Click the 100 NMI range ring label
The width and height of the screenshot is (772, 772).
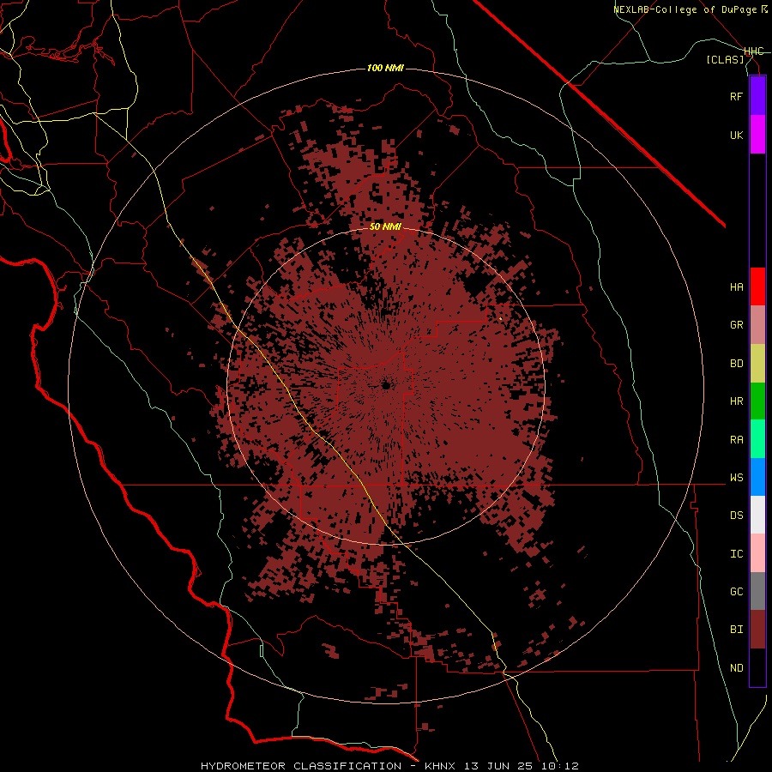(385, 68)
